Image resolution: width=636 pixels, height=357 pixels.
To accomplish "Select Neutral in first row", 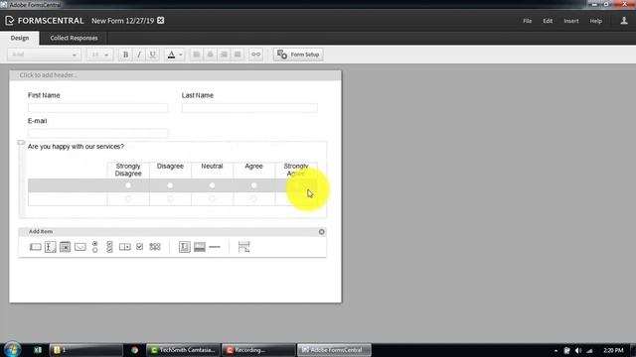I will (x=212, y=185).
